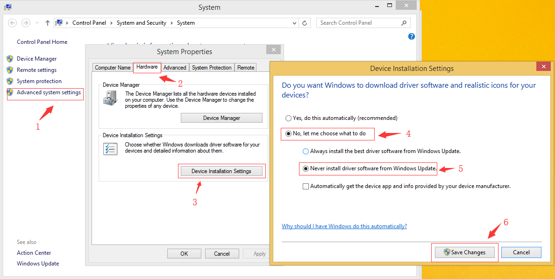Select Never install driver software option
The height and width of the screenshot is (279, 555).
coord(370,169)
